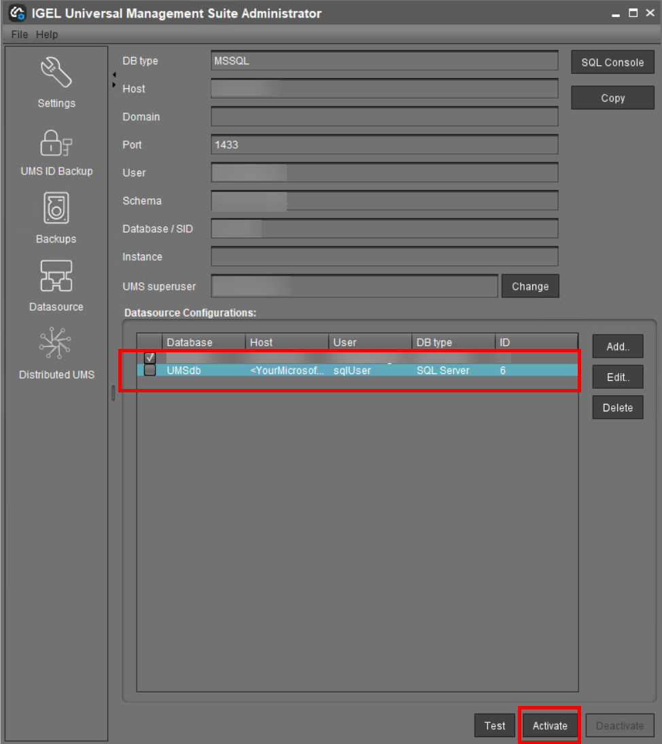
Task: Click the Port input field
Action: click(x=384, y=145)
